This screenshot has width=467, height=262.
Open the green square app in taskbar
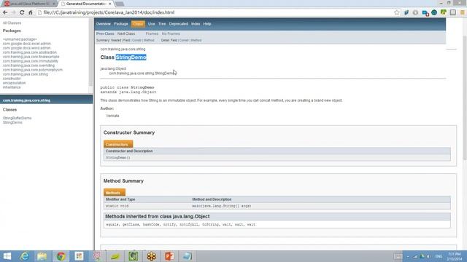tap(133, 256)
